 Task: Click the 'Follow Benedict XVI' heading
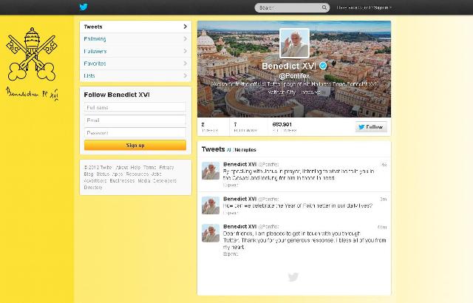tap(117, 95)
